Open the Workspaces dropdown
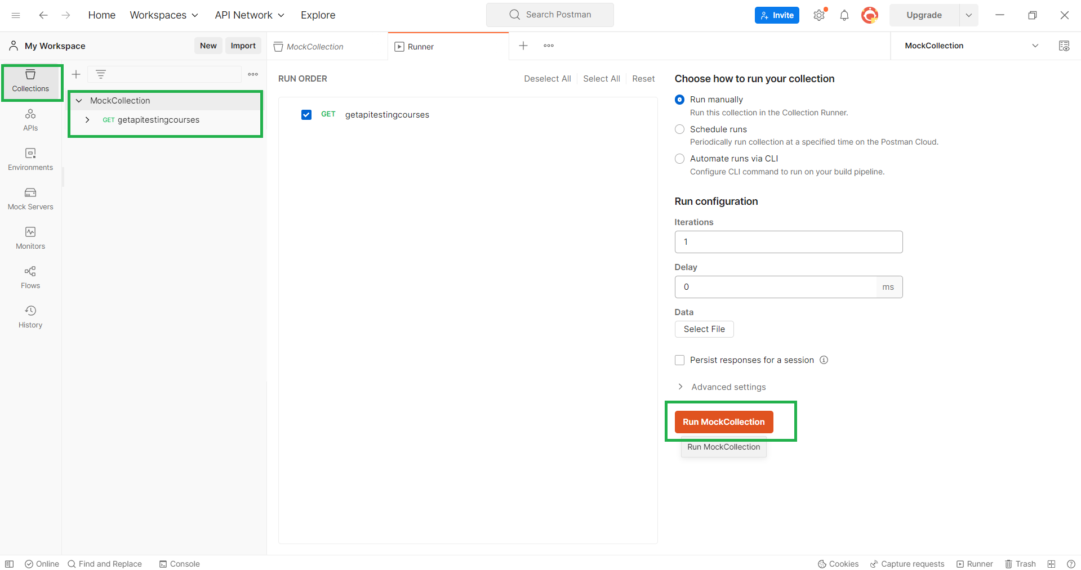 (x=164, y=15)
